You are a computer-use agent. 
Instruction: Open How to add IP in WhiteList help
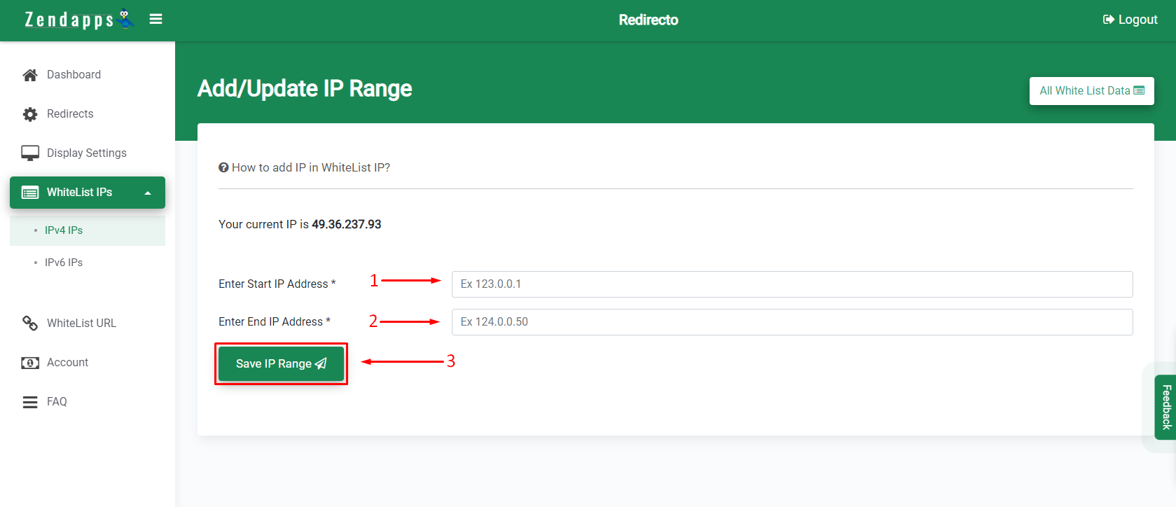(305, 167)
